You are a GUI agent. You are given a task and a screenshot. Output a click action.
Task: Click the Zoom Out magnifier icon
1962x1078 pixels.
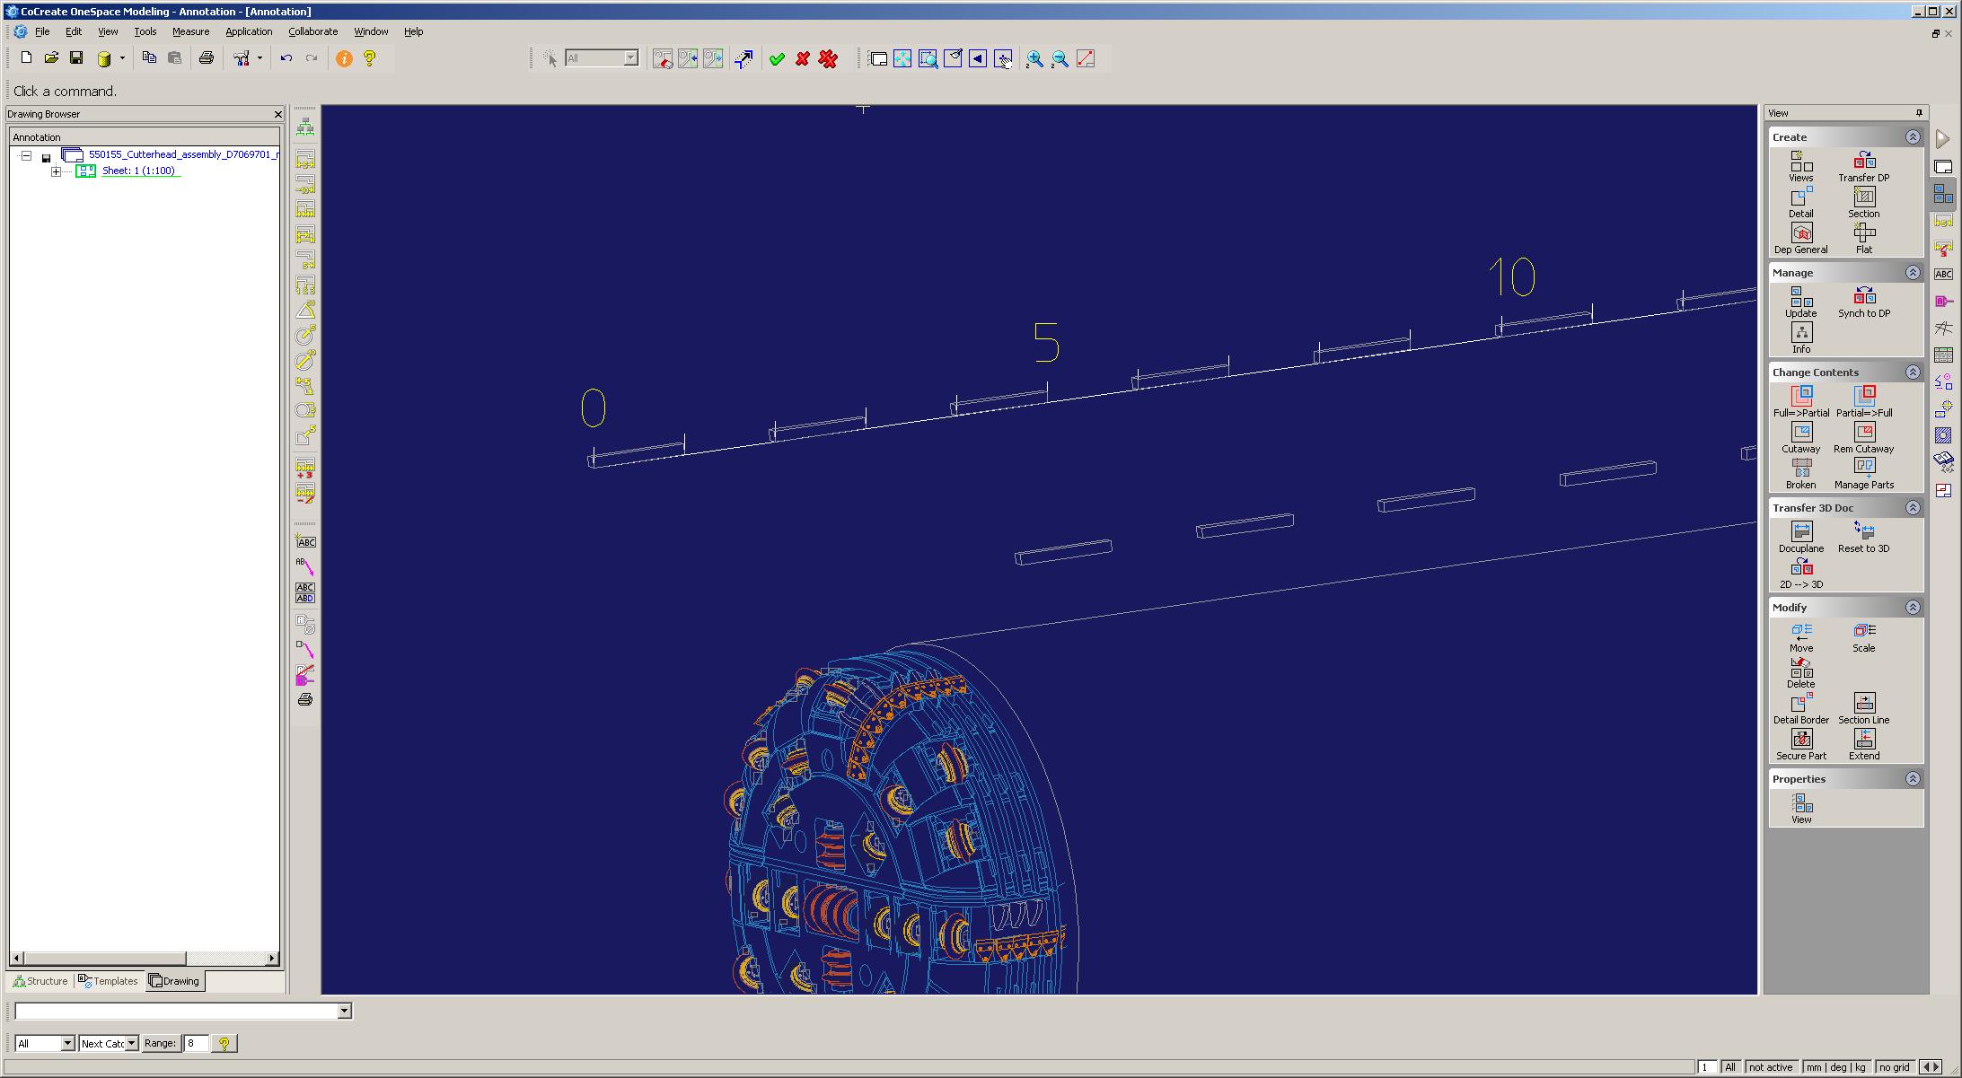pyautogui.click(x=1060, y=59)
